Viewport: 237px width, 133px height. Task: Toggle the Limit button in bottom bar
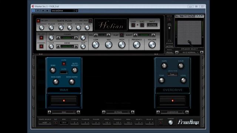click(x=161, y=123)
